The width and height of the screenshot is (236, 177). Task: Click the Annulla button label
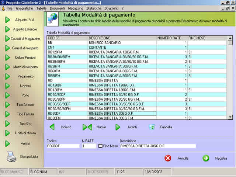pos(183,158)
